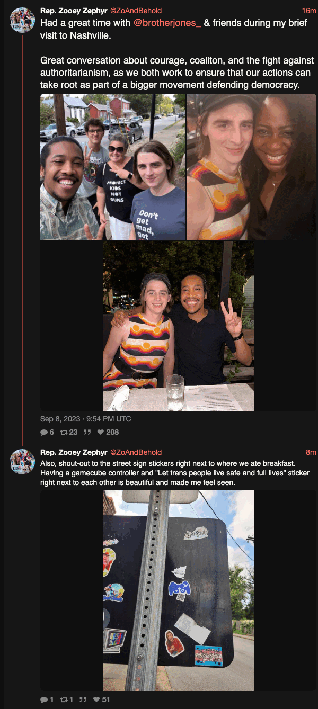Open the @ZoAndBehold handle on the first tweet
318x709 pixels.
136,11
